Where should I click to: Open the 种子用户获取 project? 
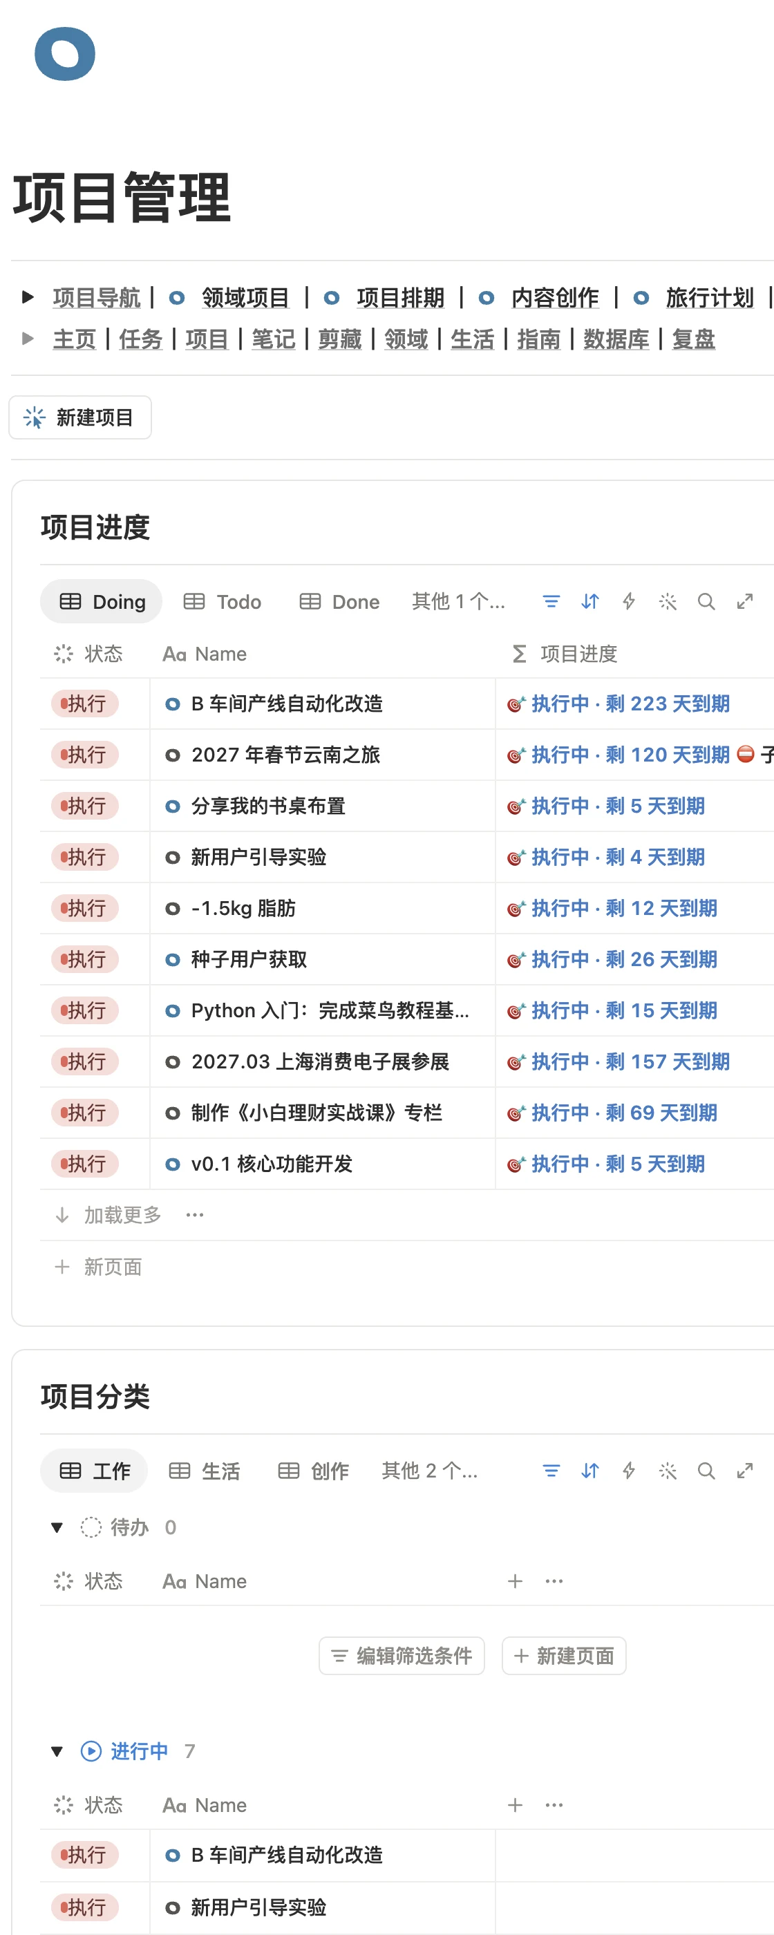[x=249, y=959]
